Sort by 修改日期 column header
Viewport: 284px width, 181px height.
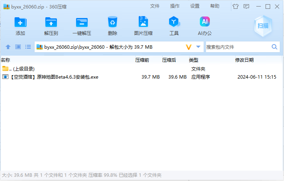[x=244, y=60]
